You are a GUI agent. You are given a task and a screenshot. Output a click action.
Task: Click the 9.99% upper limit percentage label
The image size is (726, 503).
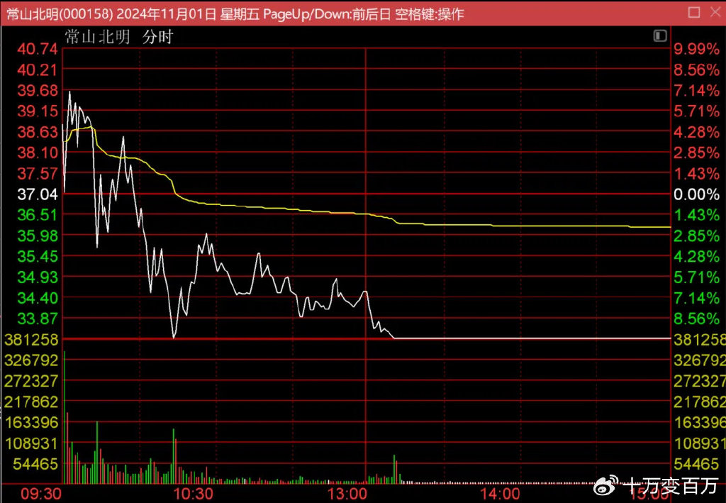696,49
